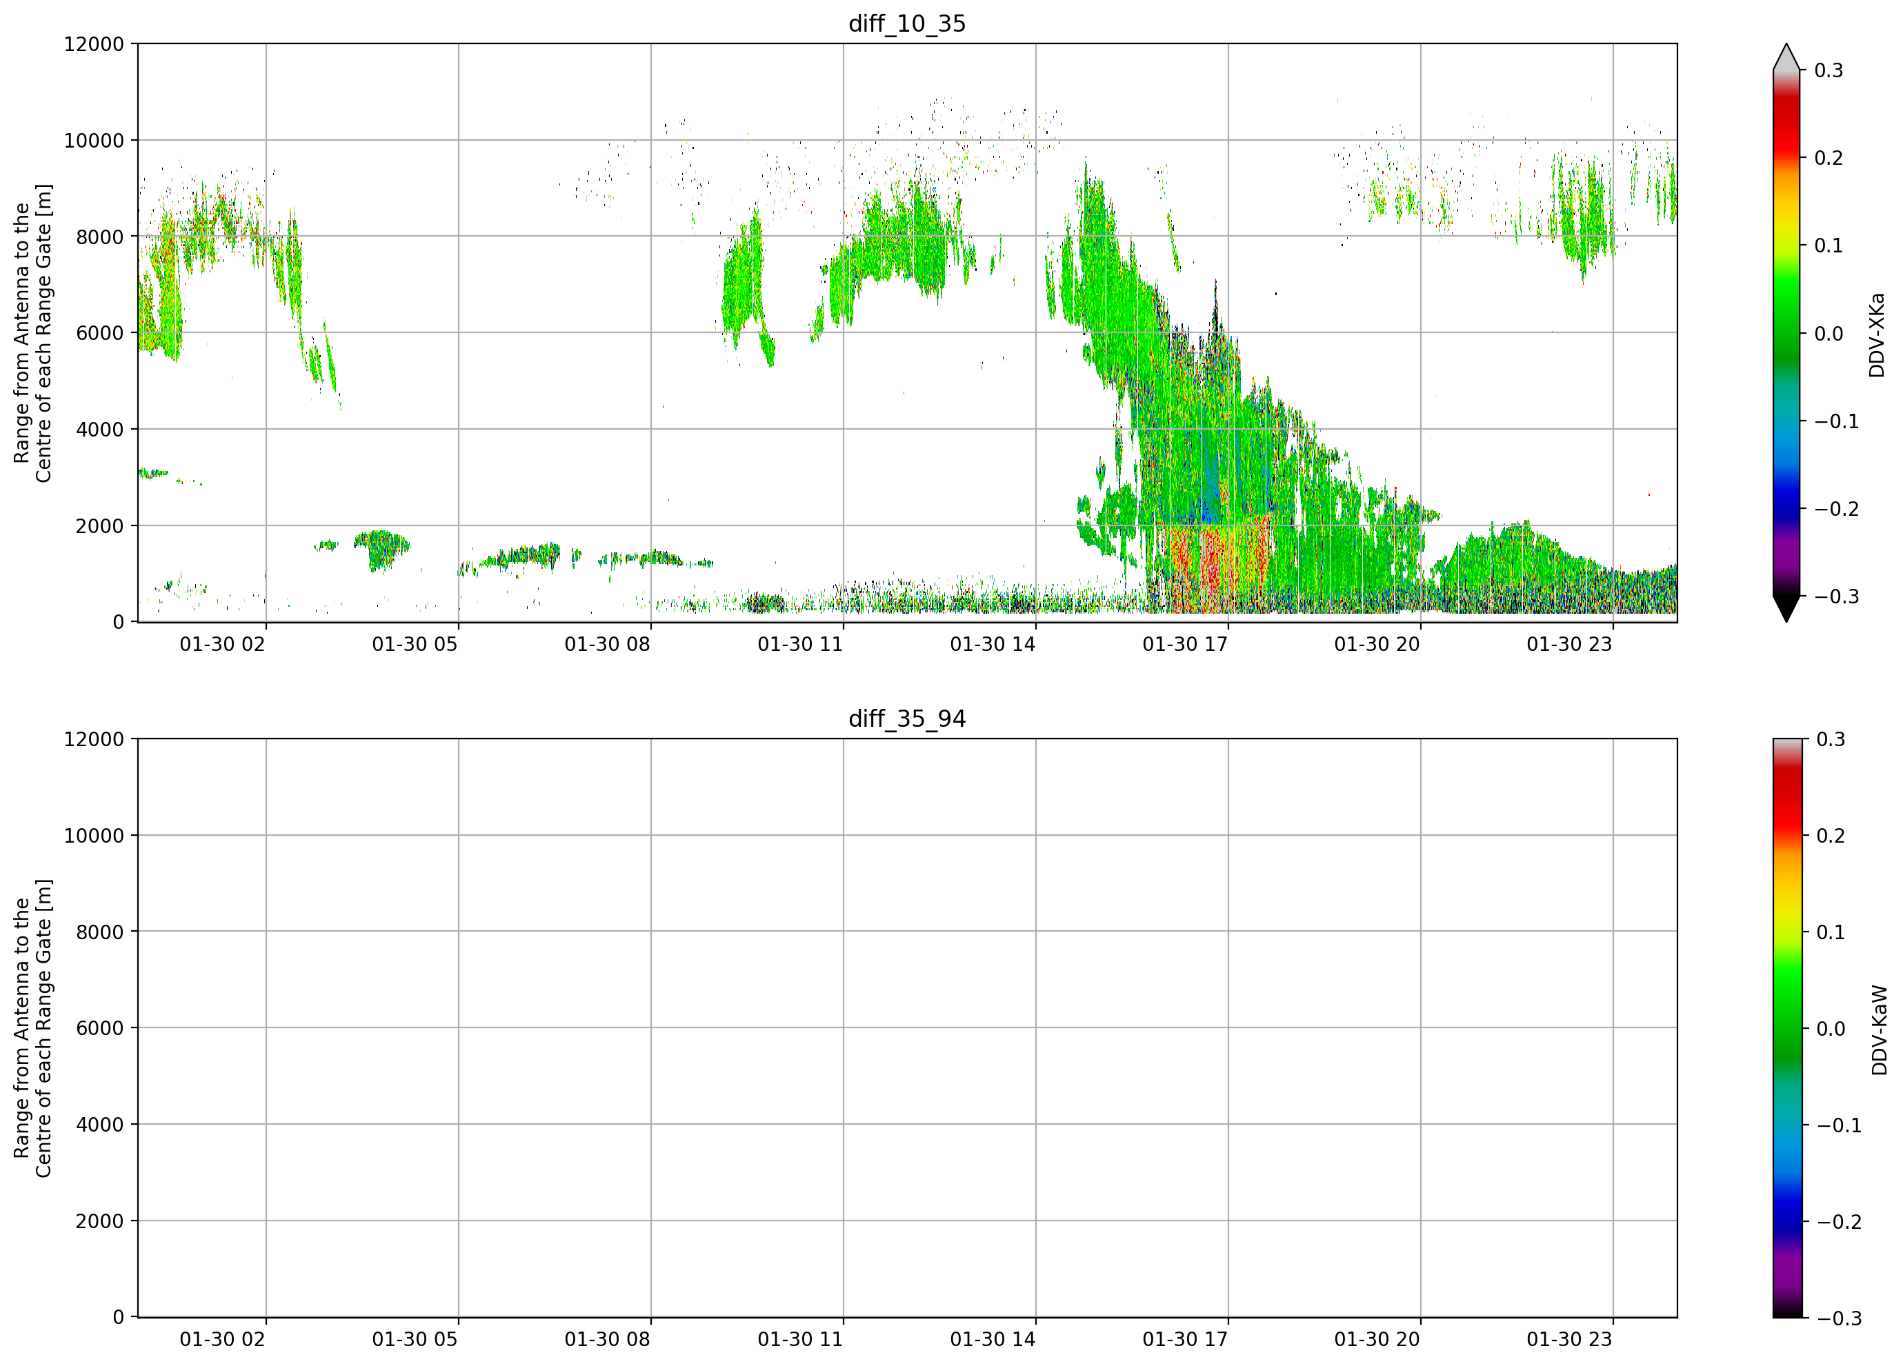
Task: Click the 2000 y-tick label on diff_10_35
Action: pos(100,526)
